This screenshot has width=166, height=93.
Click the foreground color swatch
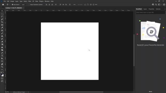click(1, 74)
